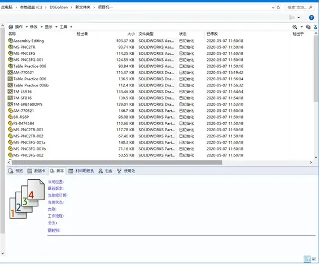The width and height of the screenshot is (319, 264).
Task: Open the 包含 contains tab
Action: pos(106,171)
